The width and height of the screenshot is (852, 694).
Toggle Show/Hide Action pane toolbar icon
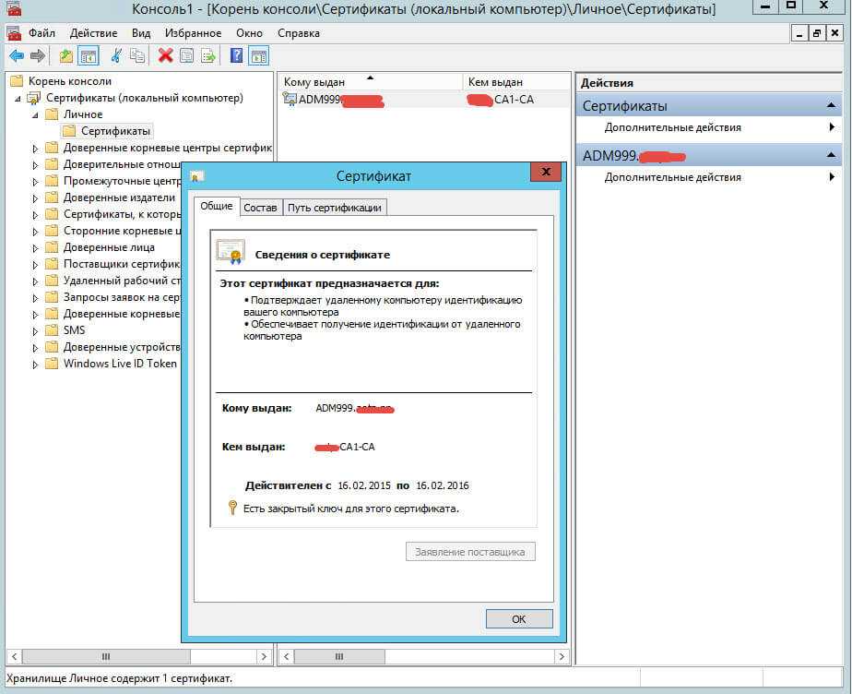[259, 55]
